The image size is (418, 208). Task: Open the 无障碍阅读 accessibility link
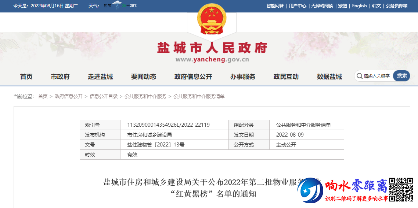coord(322,6)
